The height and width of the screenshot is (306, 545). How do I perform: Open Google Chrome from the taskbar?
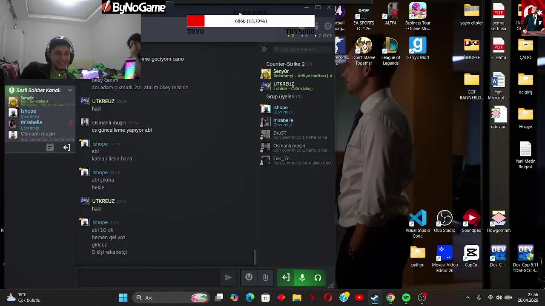tap(390, 297)
